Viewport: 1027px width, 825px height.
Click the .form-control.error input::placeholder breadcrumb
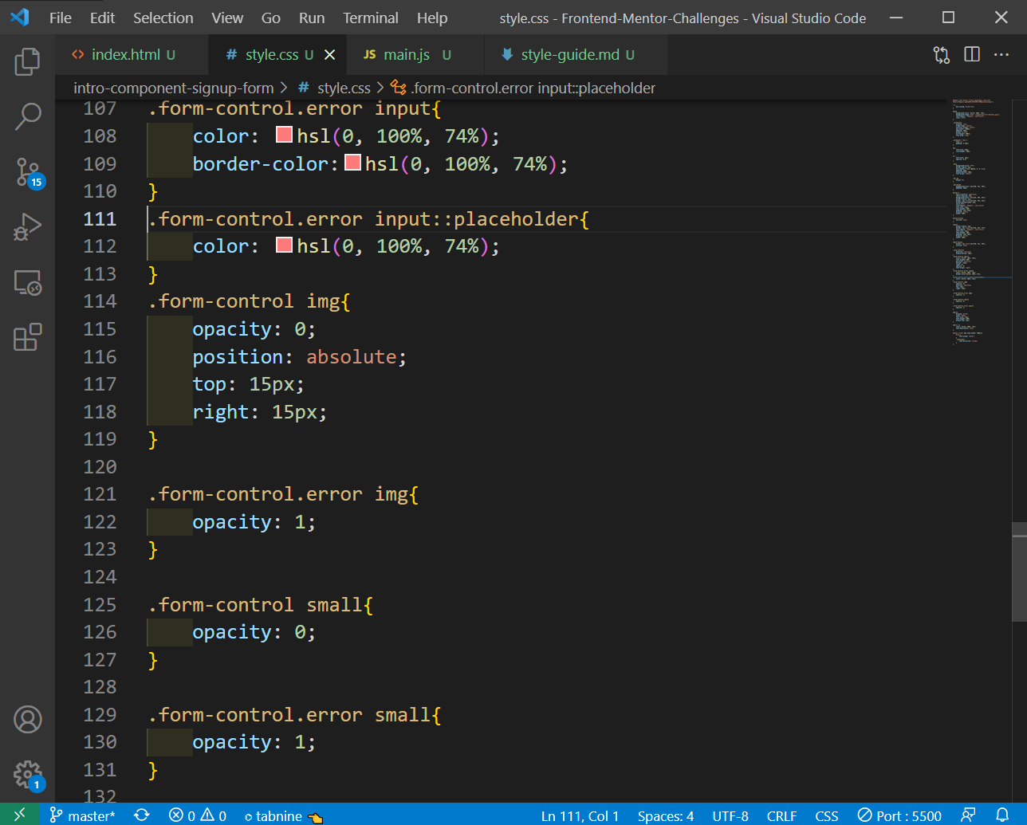click(x=524, y=88)
